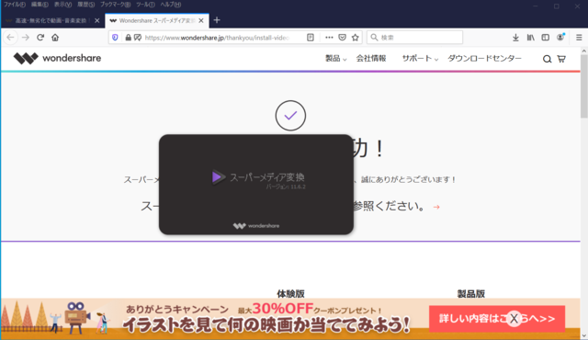The image size is (588, 340).
Task: Click the scrollbar up arrow
Action: point(584,51)
